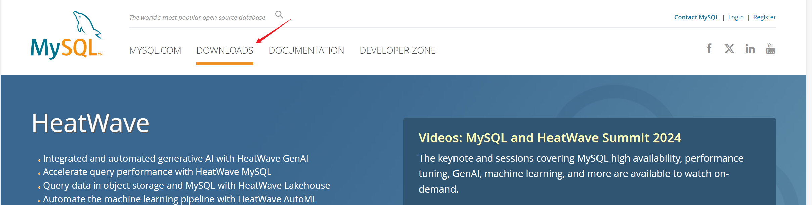
Task: Click the HeatWave banner heading
Action: coord(90,123)
